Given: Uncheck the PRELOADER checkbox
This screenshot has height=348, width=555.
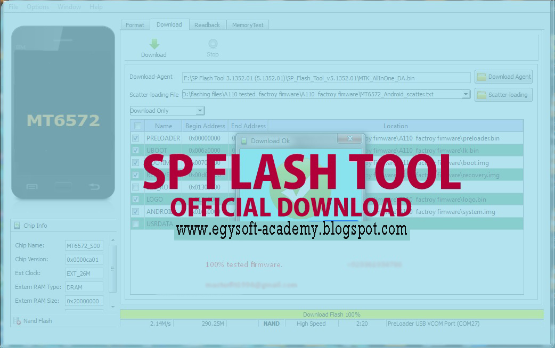Looking at the screenshot, I should point(136,138).
